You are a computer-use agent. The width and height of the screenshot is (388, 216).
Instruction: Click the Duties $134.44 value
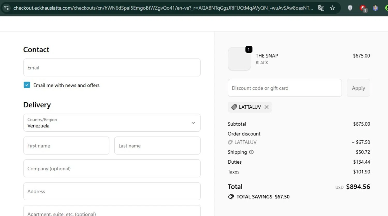coord(362,162)
